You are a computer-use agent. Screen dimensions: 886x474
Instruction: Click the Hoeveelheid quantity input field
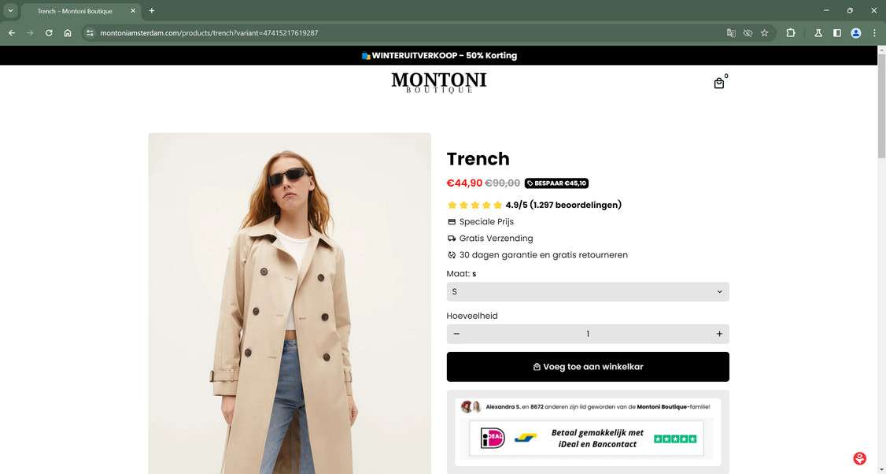(x=587, y=333)
